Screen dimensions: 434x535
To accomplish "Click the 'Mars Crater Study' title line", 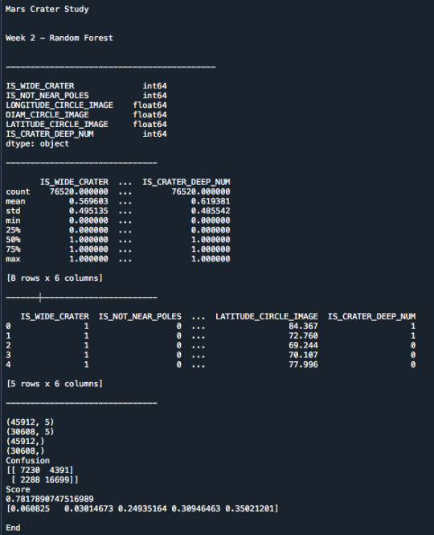I will click(47, 9).
